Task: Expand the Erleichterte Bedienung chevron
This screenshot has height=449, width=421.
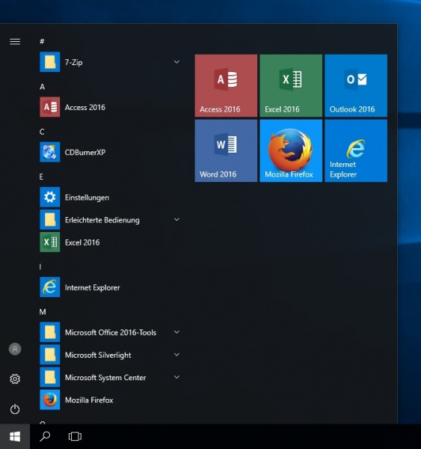Action: (x=177, y=219)
